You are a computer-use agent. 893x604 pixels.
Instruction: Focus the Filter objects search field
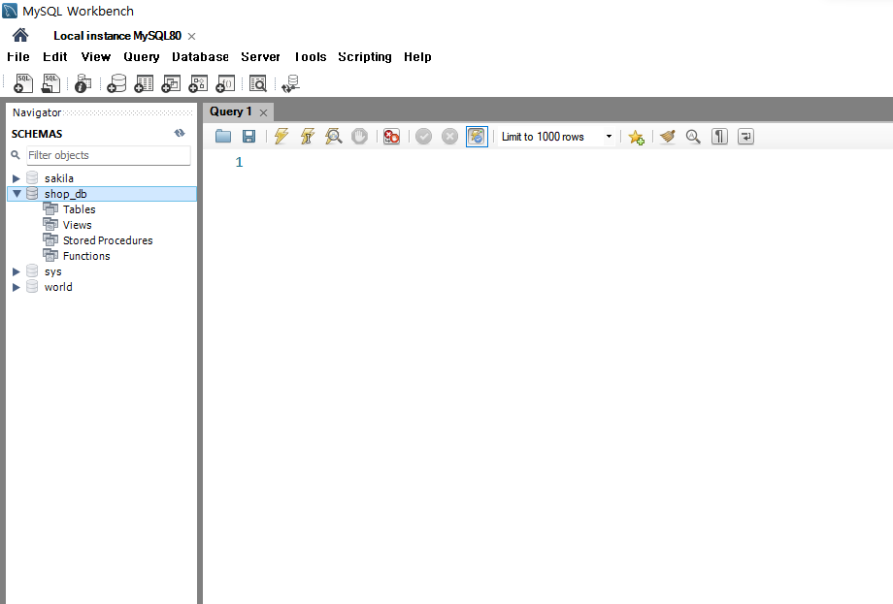coord(108,155)
